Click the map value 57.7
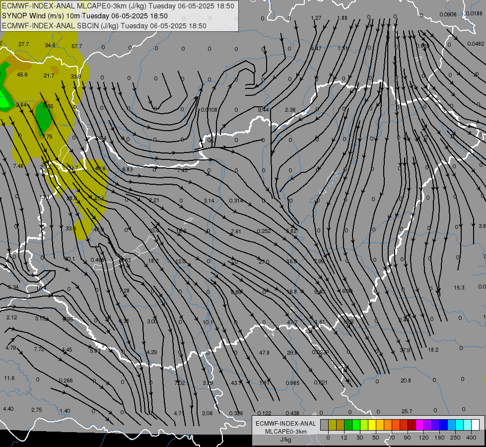This screenshot has height=447, width=486. [x=77, y=46]
